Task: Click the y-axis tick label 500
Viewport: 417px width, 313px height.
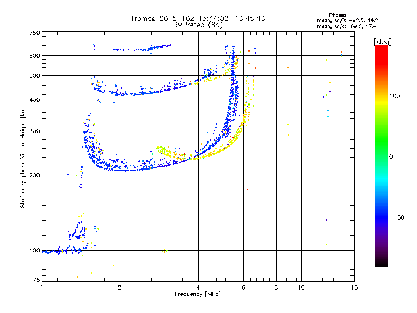Action: coord(34,76)
